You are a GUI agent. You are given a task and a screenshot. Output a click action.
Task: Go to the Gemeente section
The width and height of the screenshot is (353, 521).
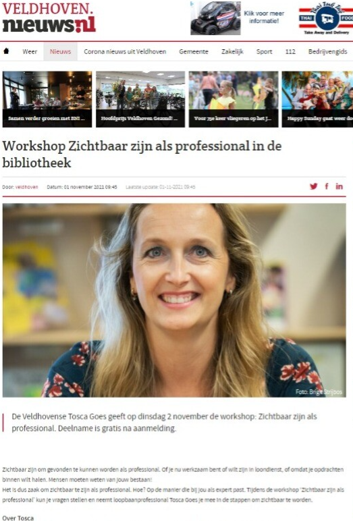194,51
